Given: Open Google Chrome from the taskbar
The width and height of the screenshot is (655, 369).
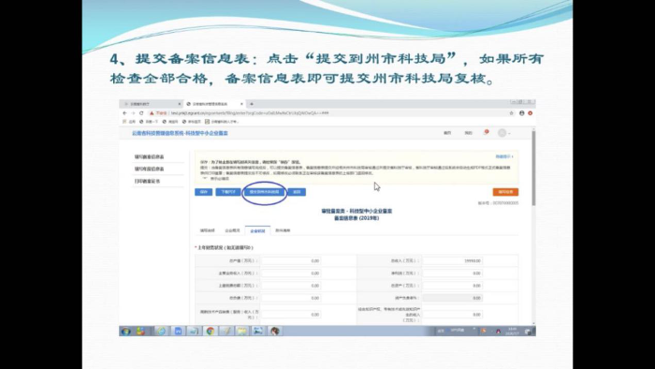Looking at the screenshot, I should (211, 332).
